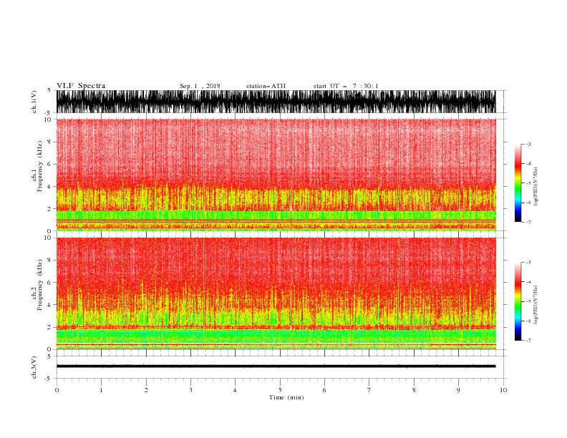Click the log(PSD) label beside ch.2 colorbar
The width and height of the screenshot is (567, 438).
535,305
